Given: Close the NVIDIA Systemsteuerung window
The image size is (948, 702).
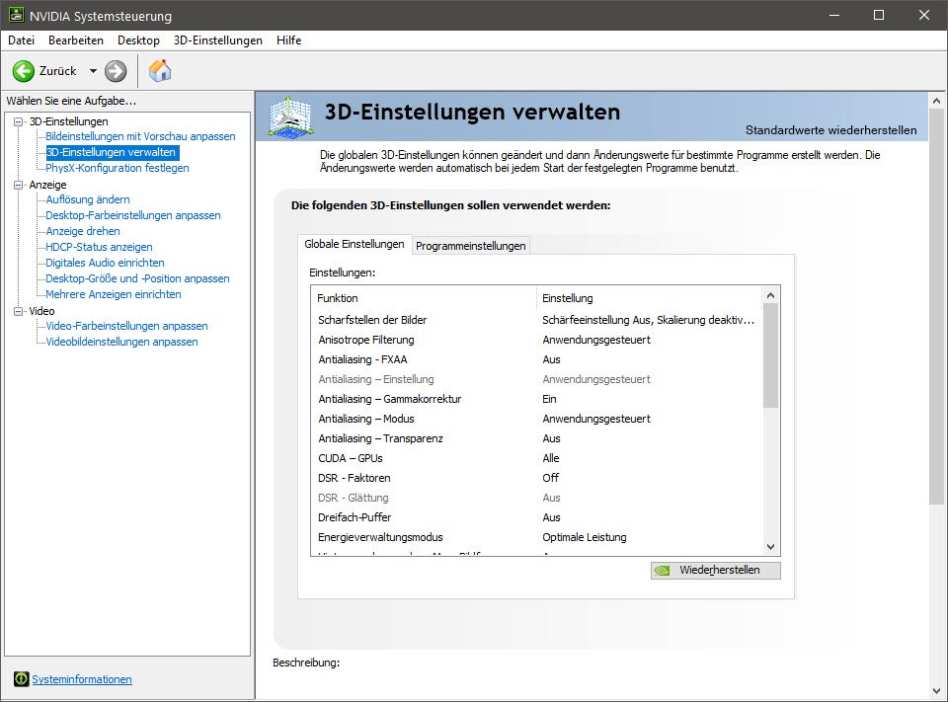Looking at the screenshot, I should [924, 15].
